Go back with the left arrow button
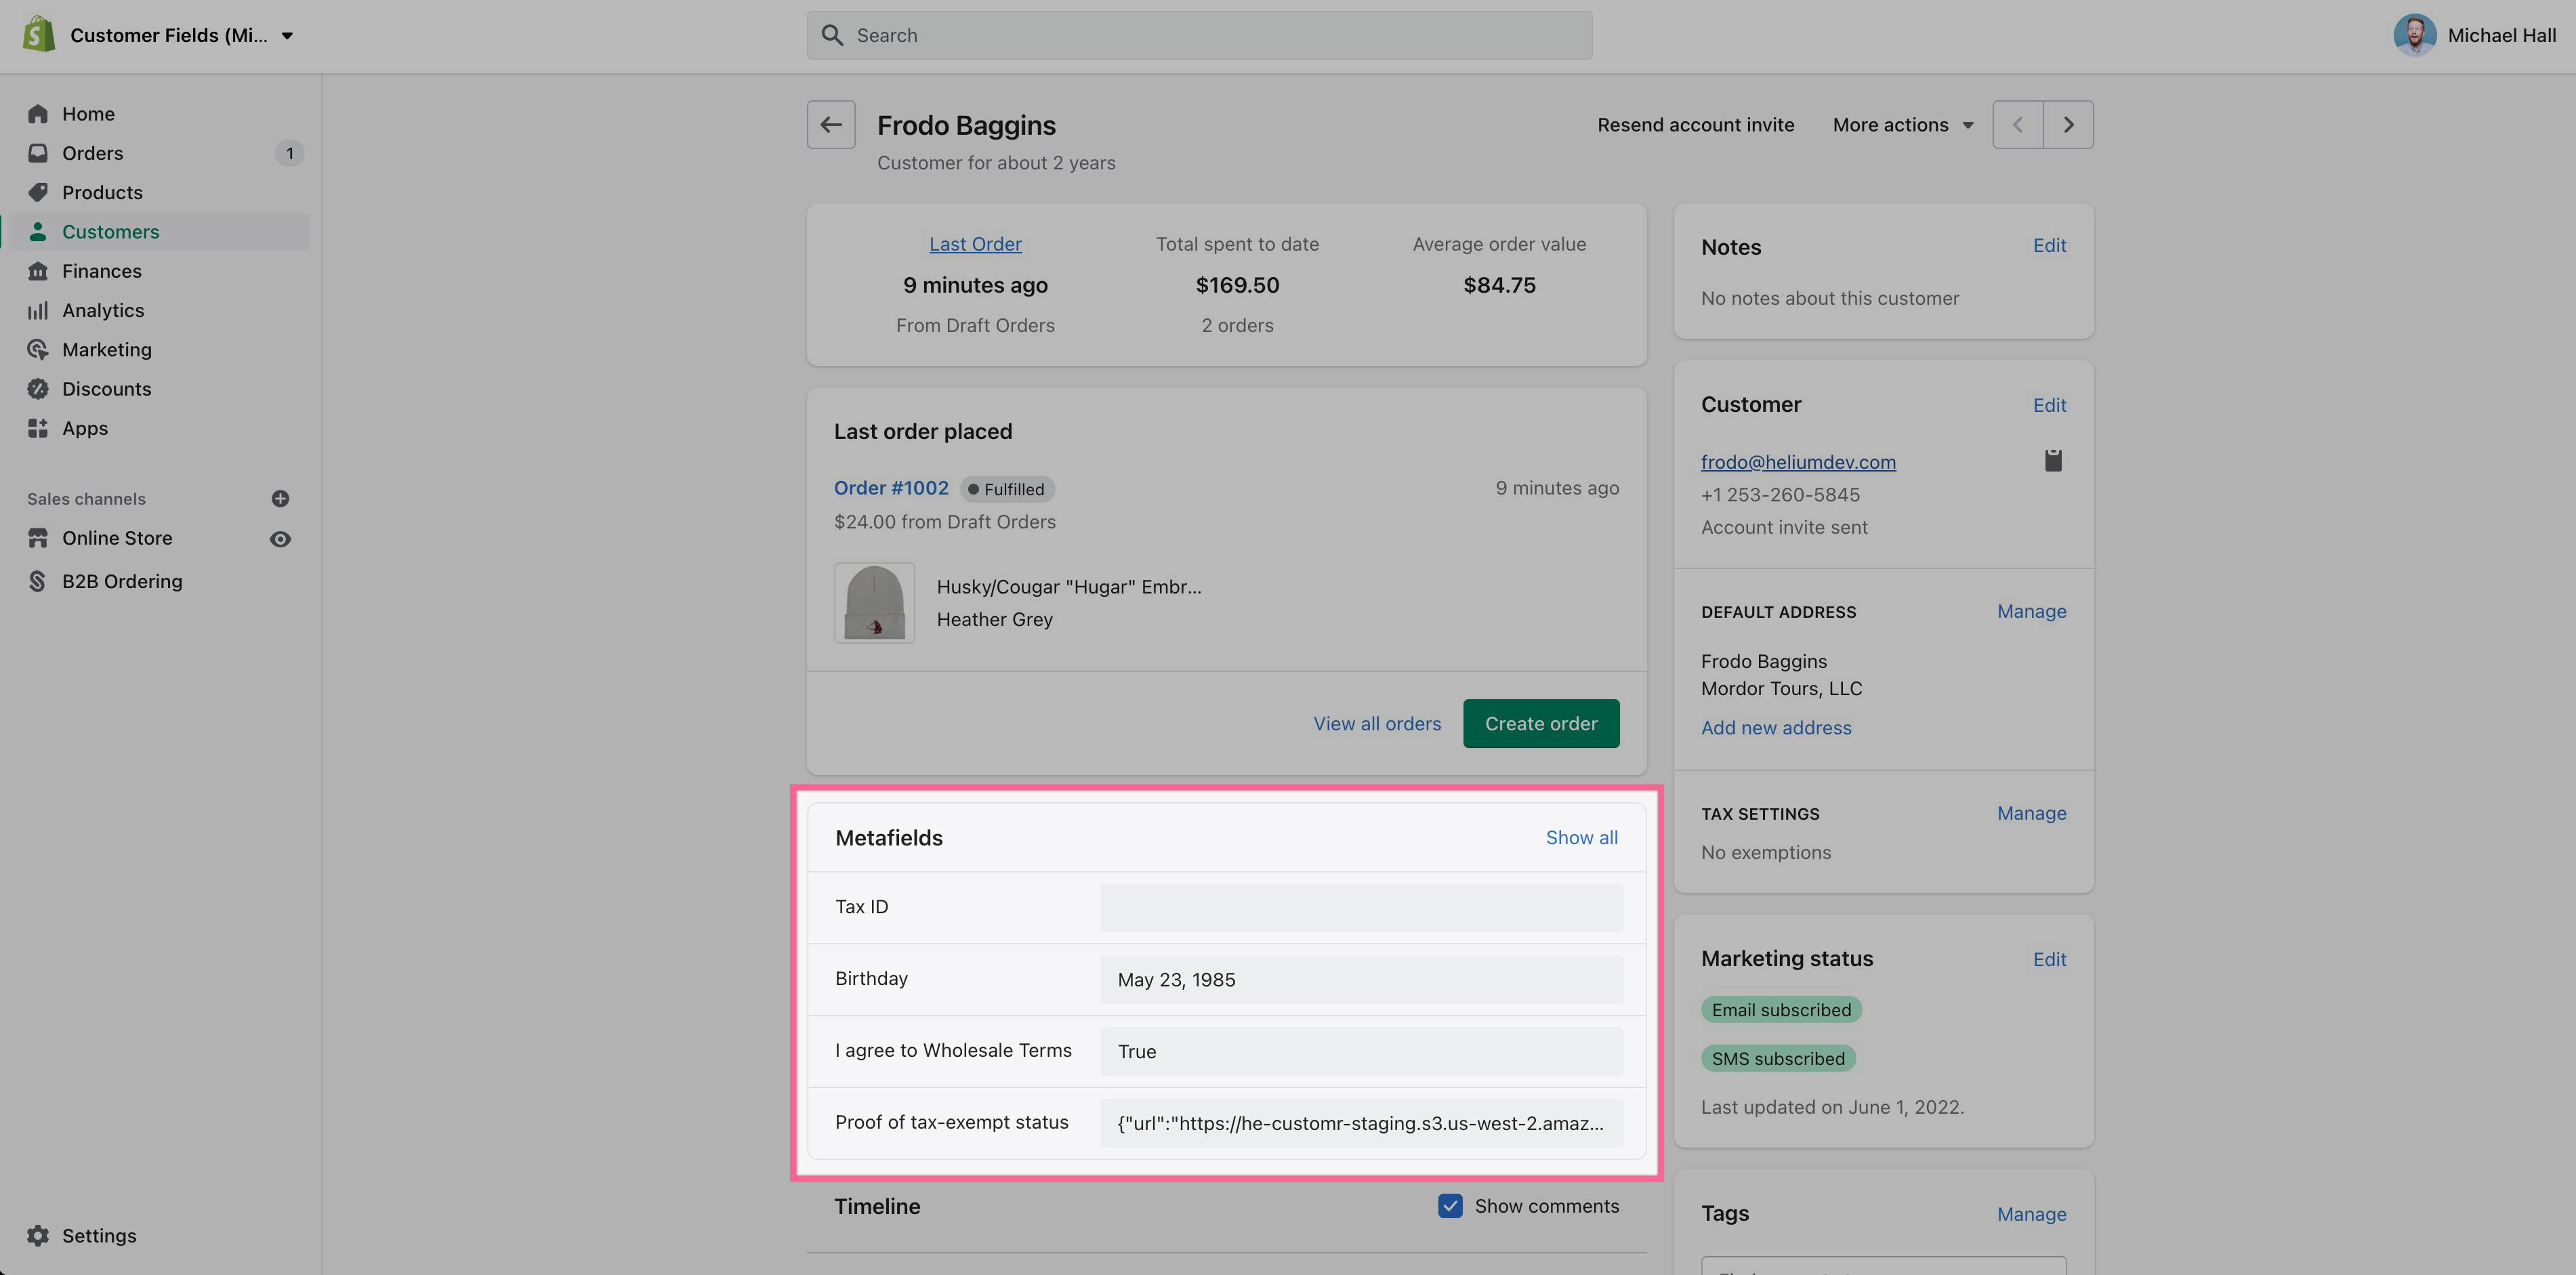The height and width of the screenshot is (1275, 2576). point(831,125)
